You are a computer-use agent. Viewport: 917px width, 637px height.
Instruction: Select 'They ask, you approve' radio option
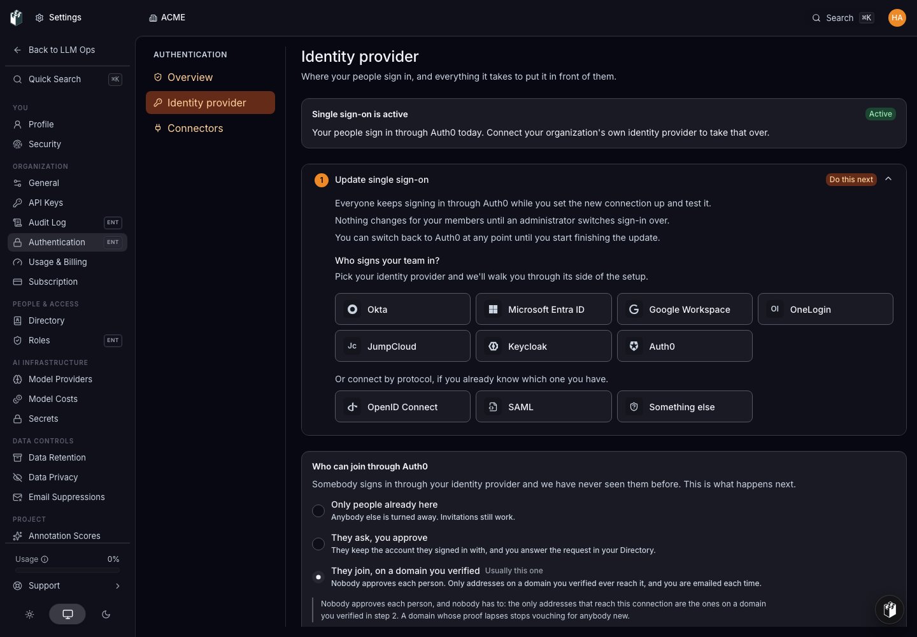(x=318, y=544)
